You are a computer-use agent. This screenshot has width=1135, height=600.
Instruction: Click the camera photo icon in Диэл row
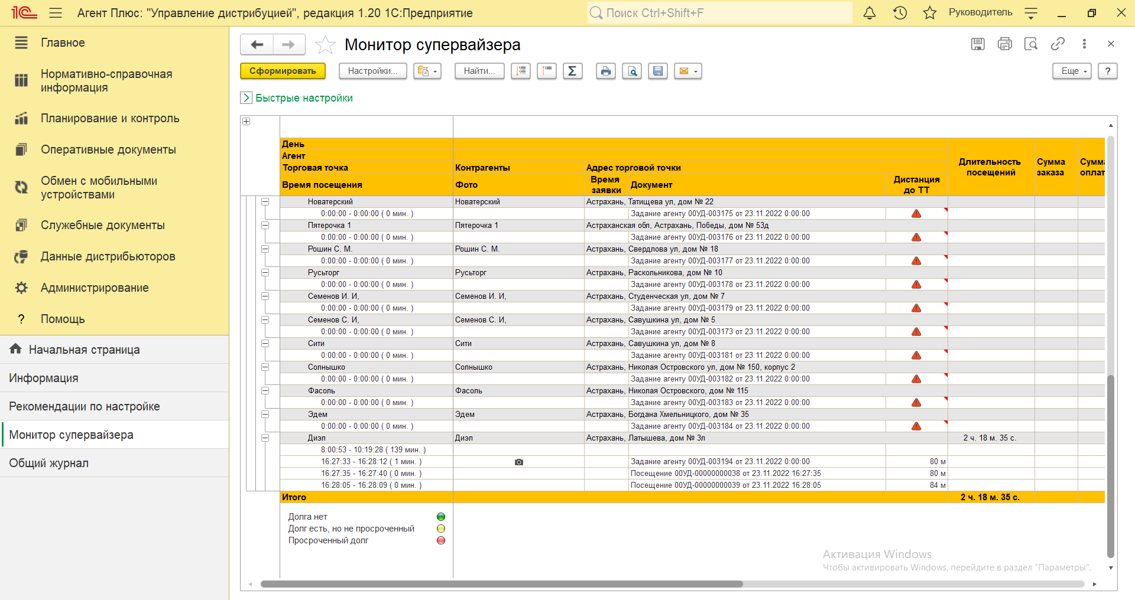519,462
